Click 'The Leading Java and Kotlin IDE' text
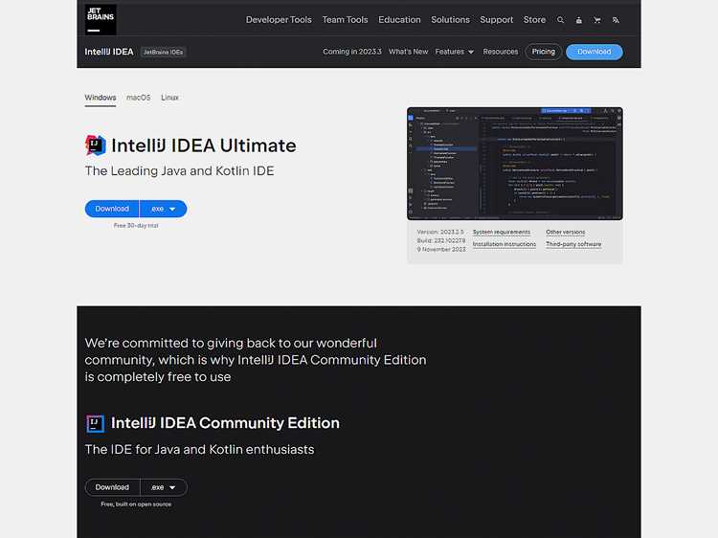The height and width of the screenshot is (538, 718). (180, 170)
